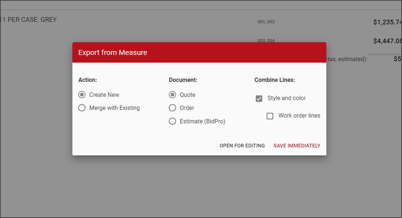Enable Work order lines combining
This screenshot has width=402, height=218.
pyautogui.click(x=270, y=116)
